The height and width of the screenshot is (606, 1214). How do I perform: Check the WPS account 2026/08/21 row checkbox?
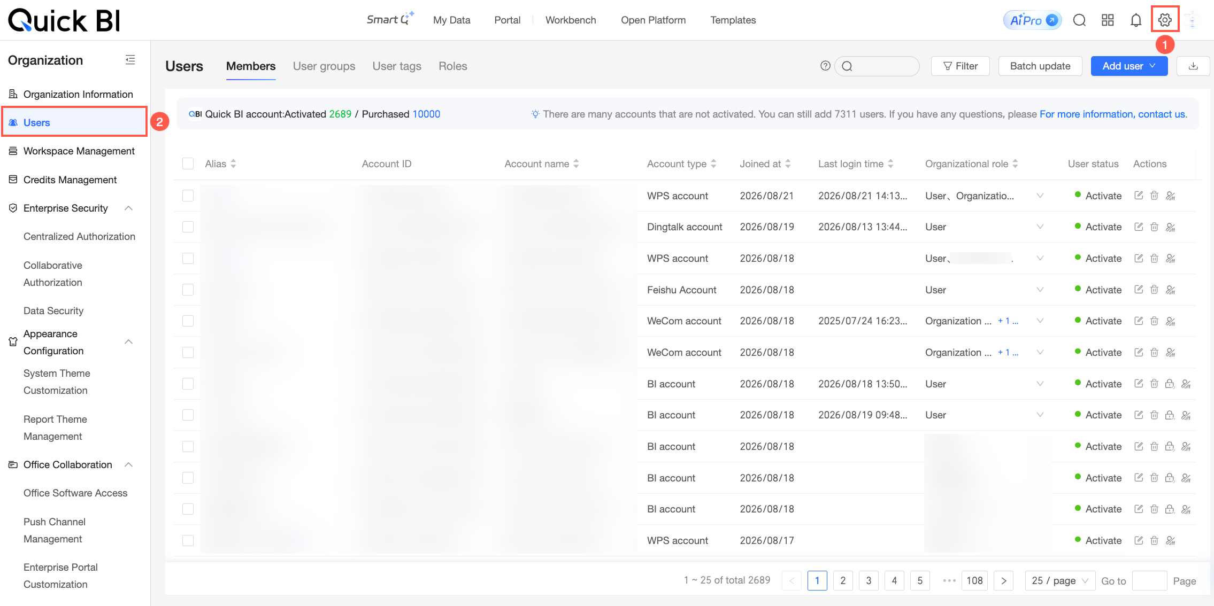click(188, 196)
